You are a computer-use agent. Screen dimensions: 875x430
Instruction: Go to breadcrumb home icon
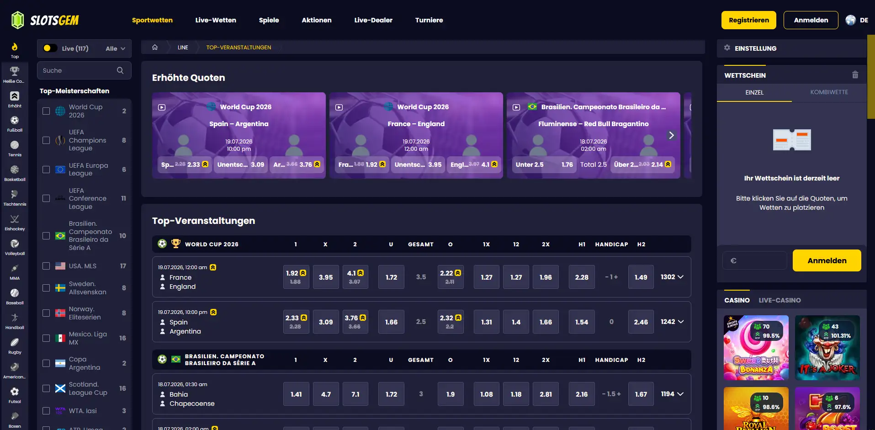(155, 47)
